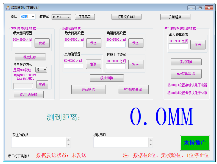The width and height of the screenshot is (217, 164).
Task: Click the down arrow of the 发送的数据 scrollbar
Action: pos(69,145)
